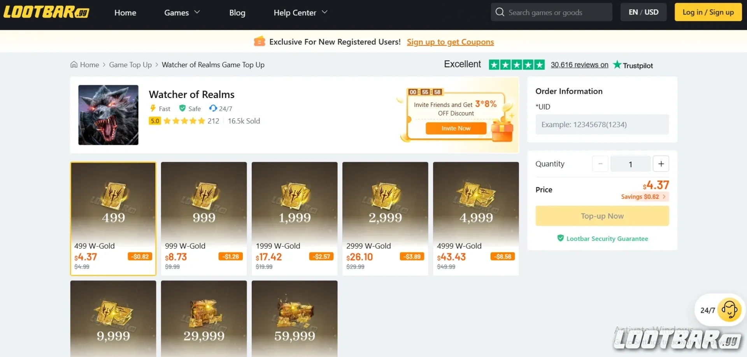Decrease quantity with the minus button
This screenshot has width=747, height=357.
pos(600,164)
